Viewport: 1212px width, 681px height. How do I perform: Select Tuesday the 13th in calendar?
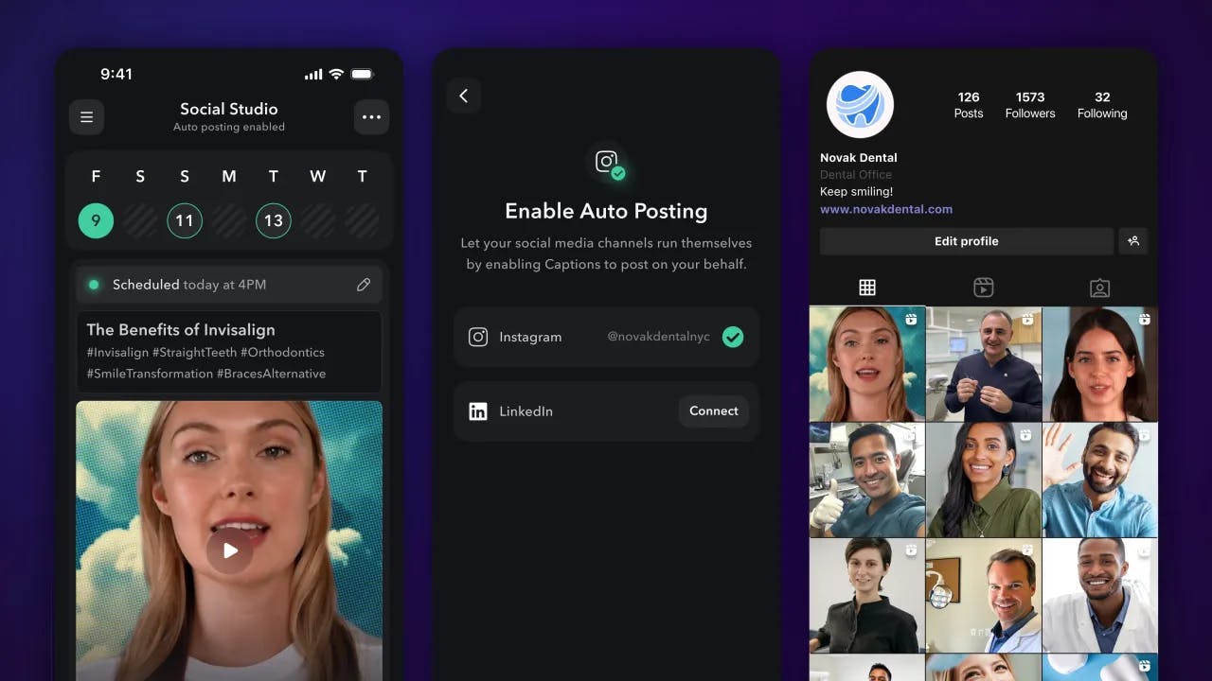[x=274, y=220]
